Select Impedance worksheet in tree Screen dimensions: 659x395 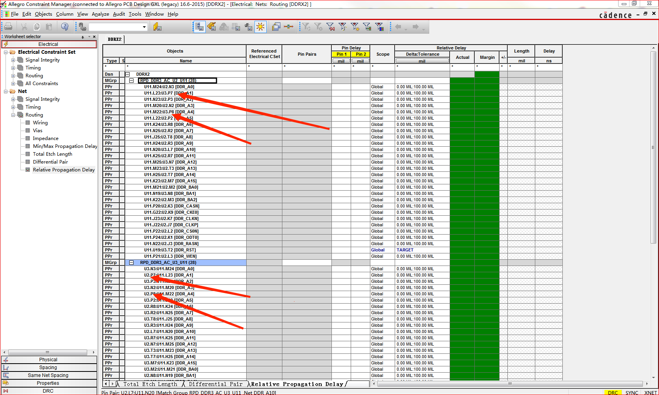pyautogui.click(x=46, y=138)
